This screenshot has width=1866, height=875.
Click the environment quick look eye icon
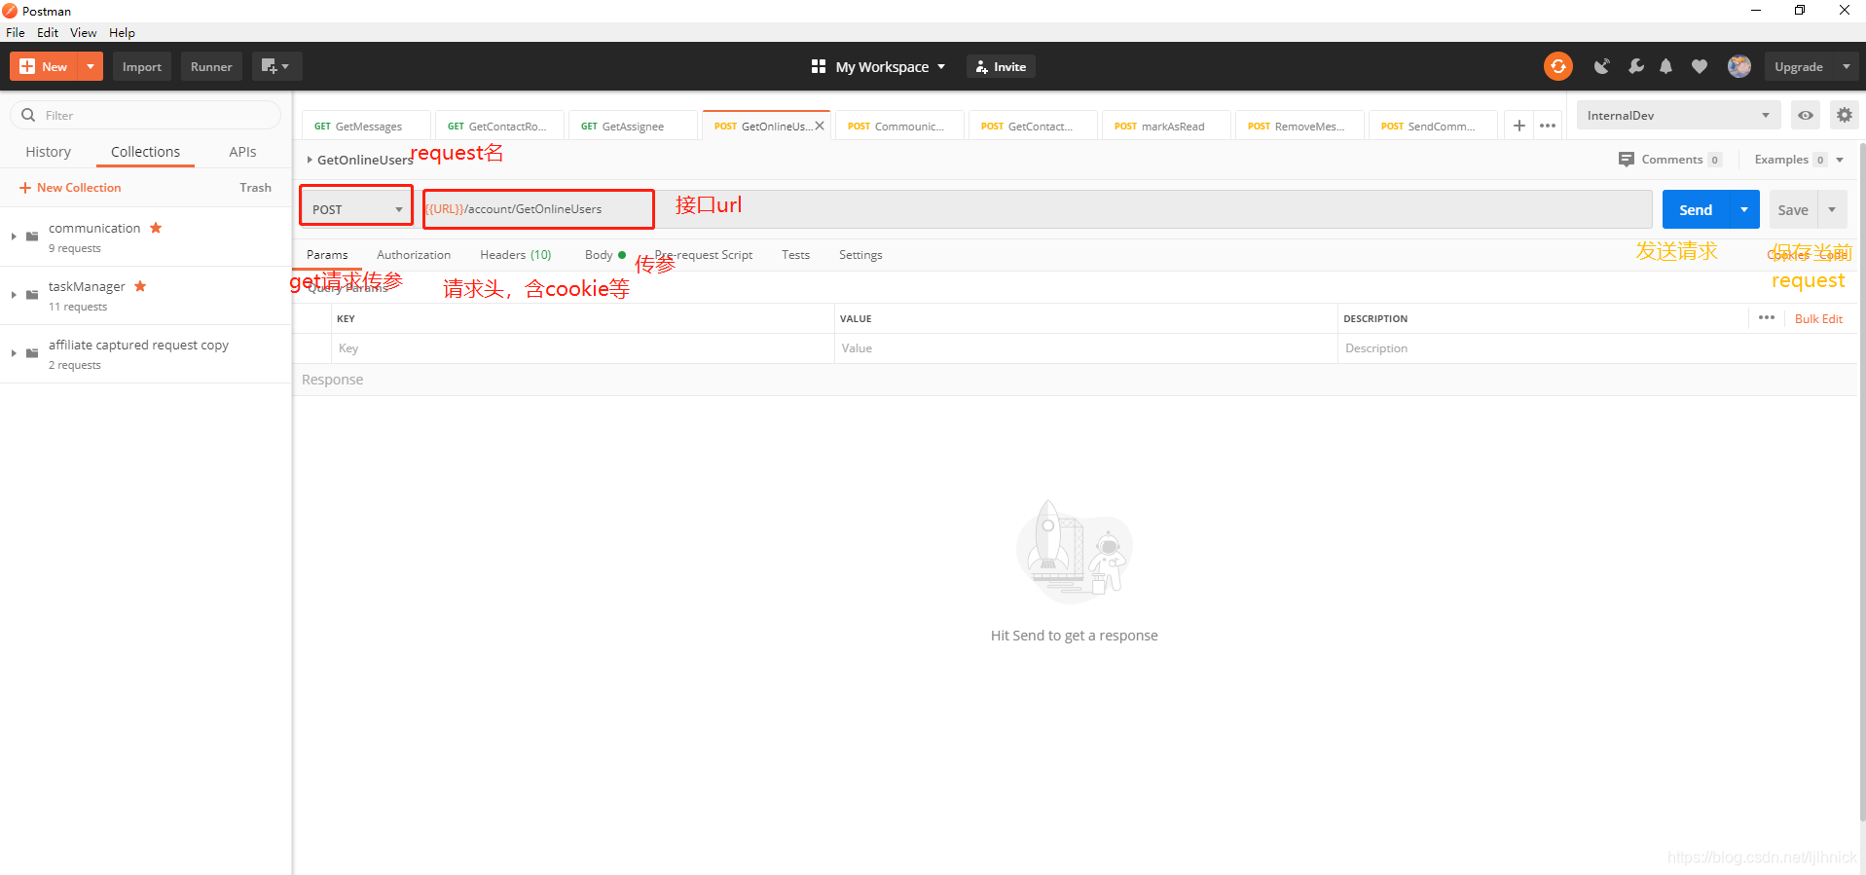pyautogui.click(x=1806, y=115)
